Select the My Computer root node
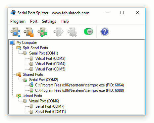 tap(27, 43)
